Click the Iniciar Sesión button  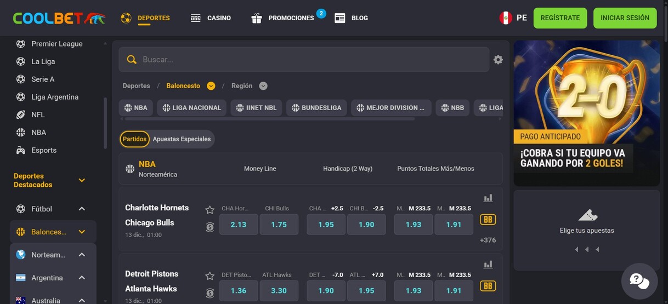coord(625,18)
